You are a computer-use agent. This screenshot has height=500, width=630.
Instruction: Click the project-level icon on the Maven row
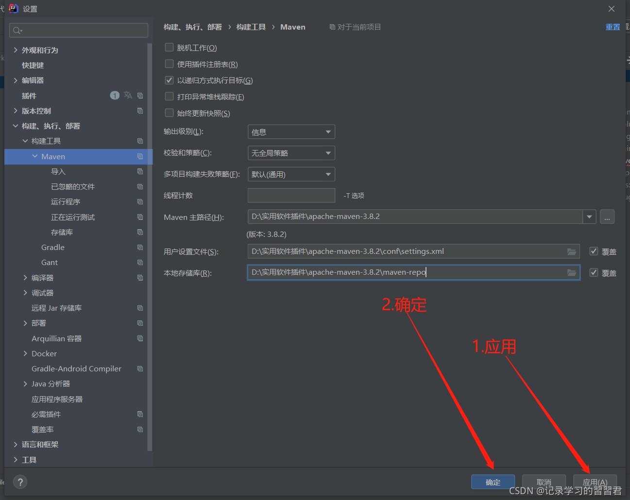[x=140, y=156]
